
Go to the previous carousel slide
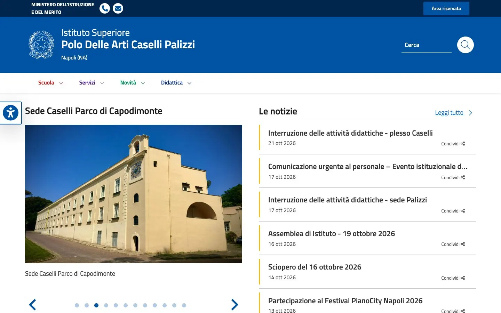click(32, 305)
